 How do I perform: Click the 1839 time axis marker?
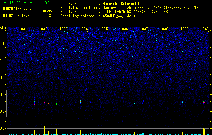click(x=184, y=29)
